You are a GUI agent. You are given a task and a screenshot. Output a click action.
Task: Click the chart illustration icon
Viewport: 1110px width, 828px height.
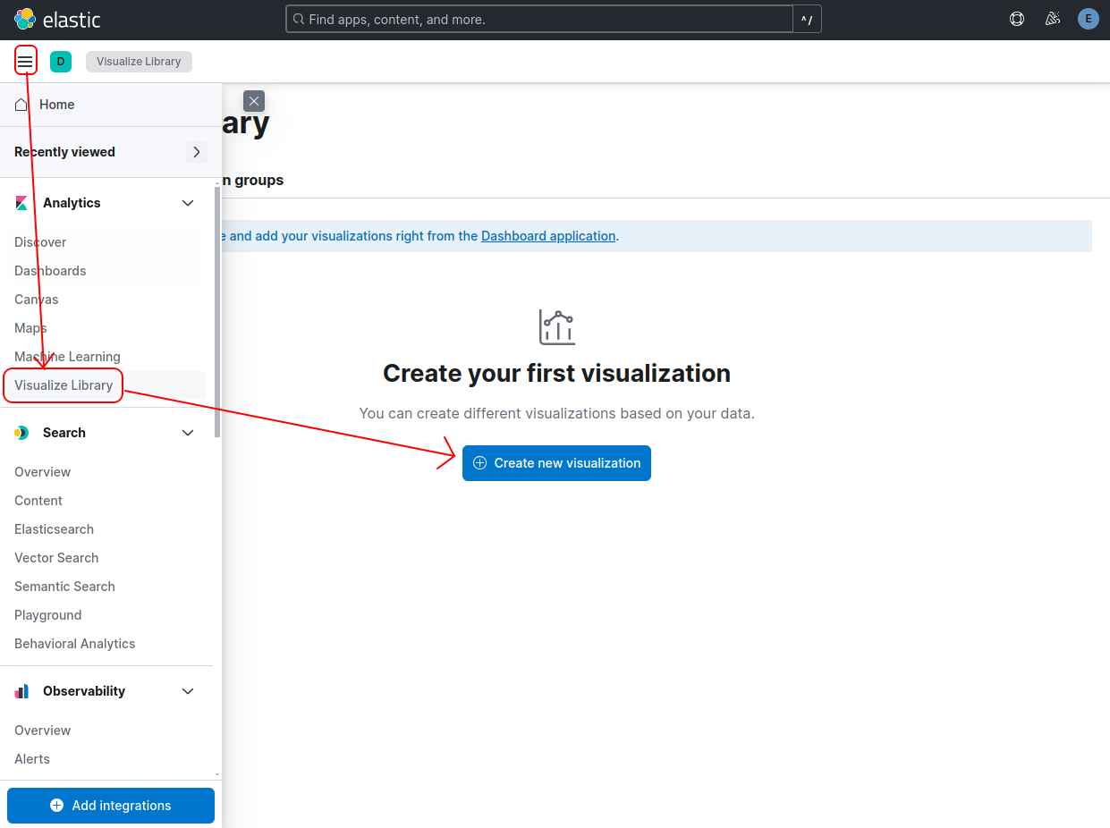point(556,327)
